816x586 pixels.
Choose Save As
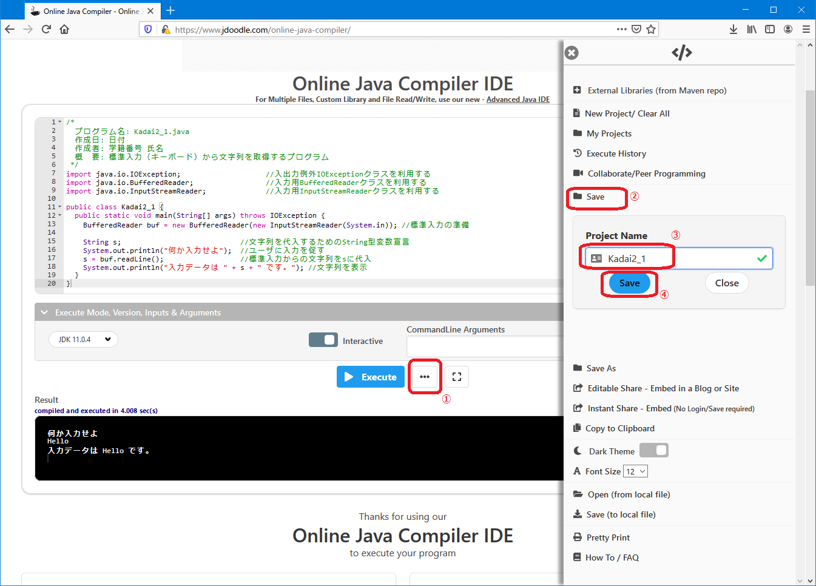(595, 368)
